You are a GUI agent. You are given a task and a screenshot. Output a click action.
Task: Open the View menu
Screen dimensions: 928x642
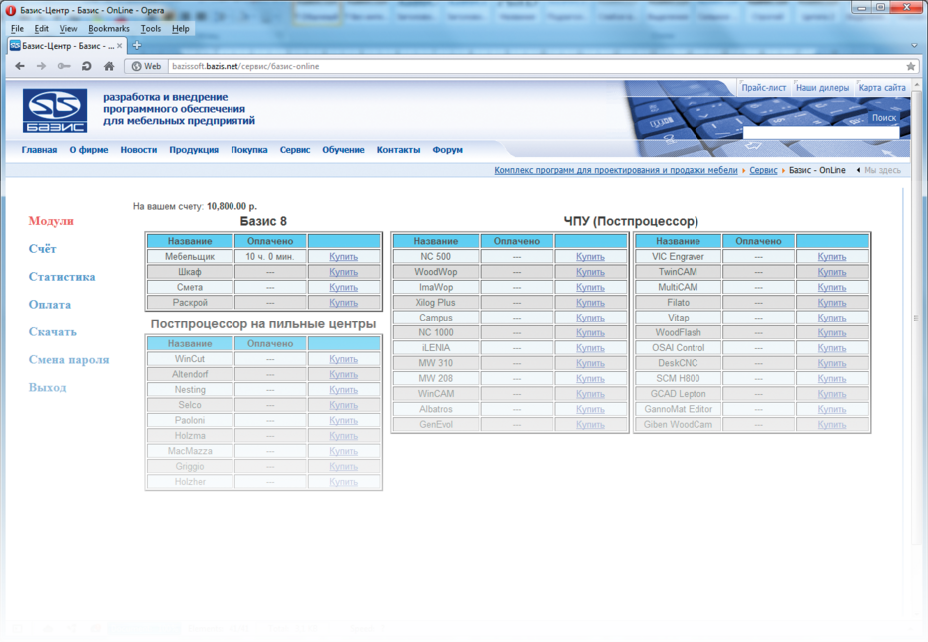point(68,28)
